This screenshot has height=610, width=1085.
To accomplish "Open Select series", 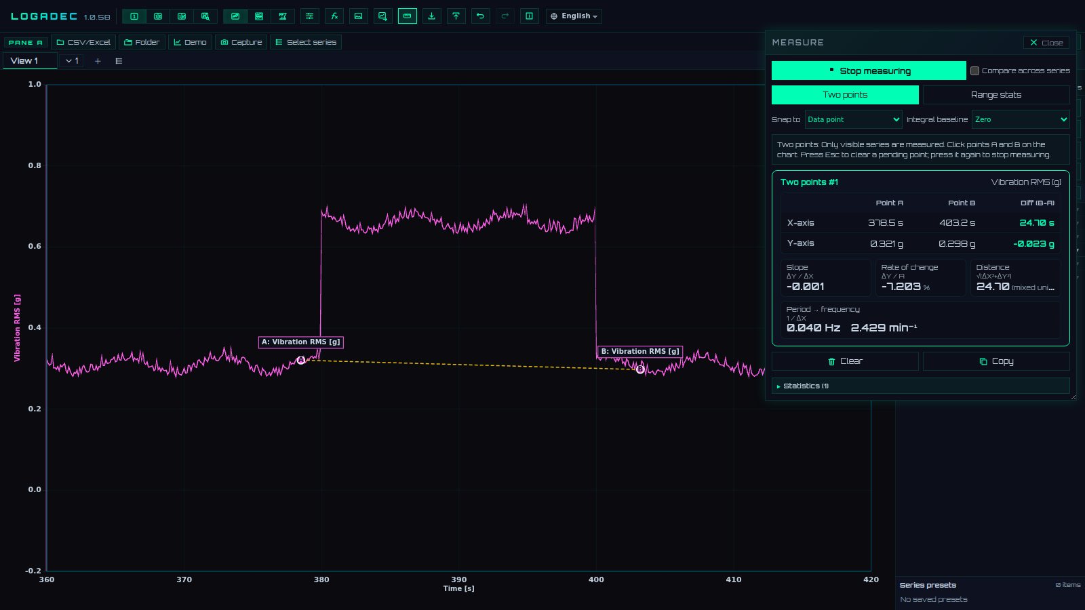I will coord(306,42).
